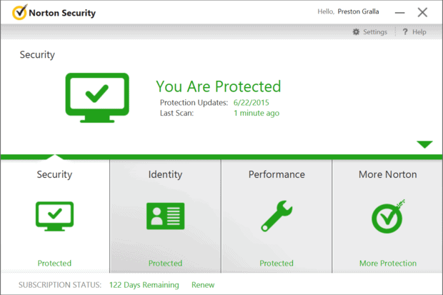Click the Preston Gralla account name
443x295 pixels.
358,11
